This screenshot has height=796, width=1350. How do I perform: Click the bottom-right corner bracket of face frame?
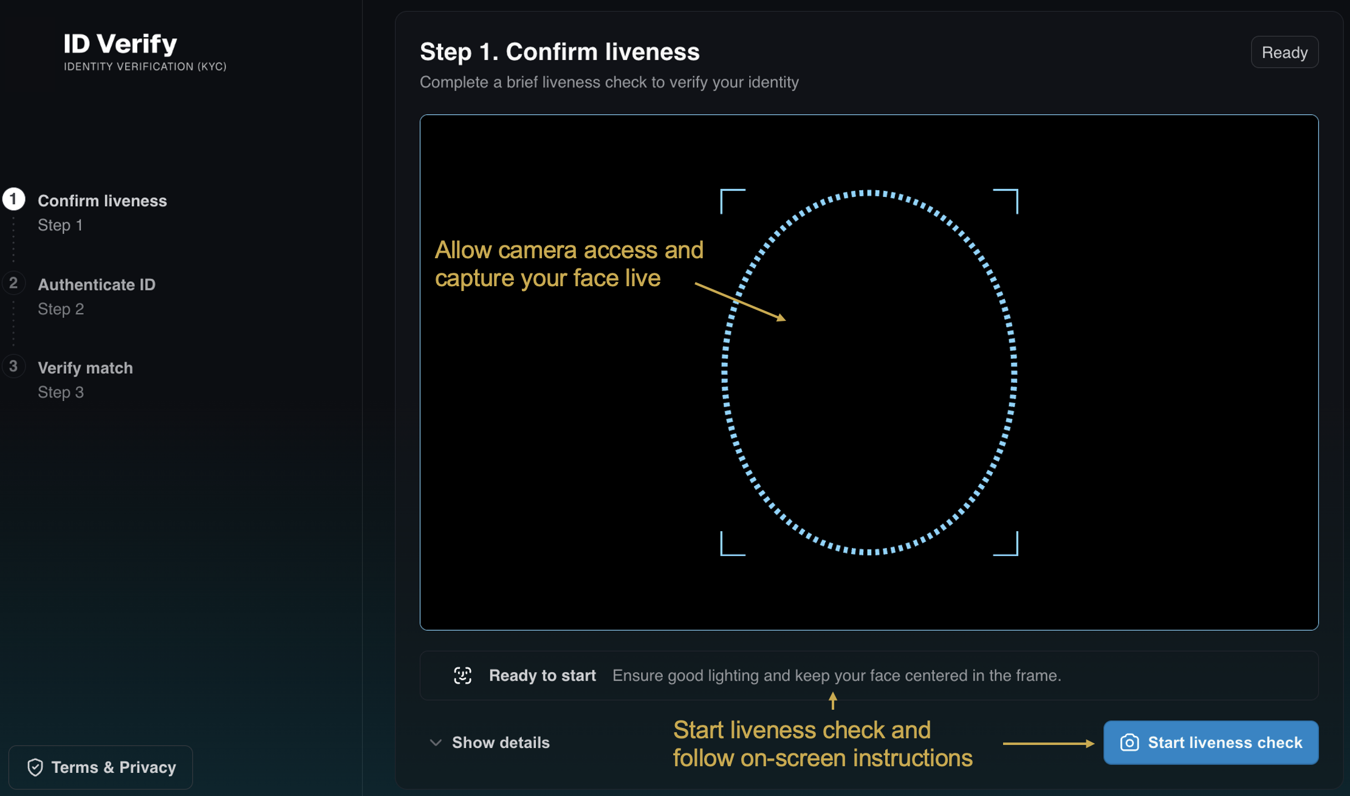[x=1006, y=543]
